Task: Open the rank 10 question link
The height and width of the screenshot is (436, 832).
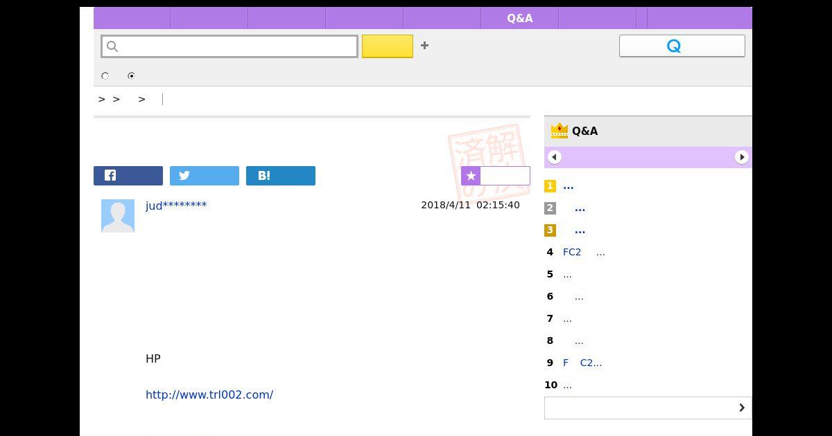Action: 567,385
